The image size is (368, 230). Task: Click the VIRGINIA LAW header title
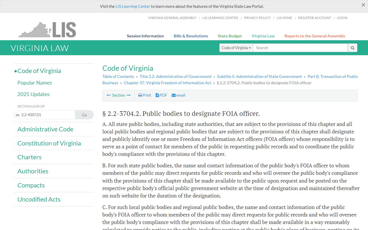[x=40, y=48]
